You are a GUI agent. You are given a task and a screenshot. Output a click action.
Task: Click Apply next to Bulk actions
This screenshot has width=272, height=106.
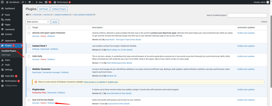point(55,22)
